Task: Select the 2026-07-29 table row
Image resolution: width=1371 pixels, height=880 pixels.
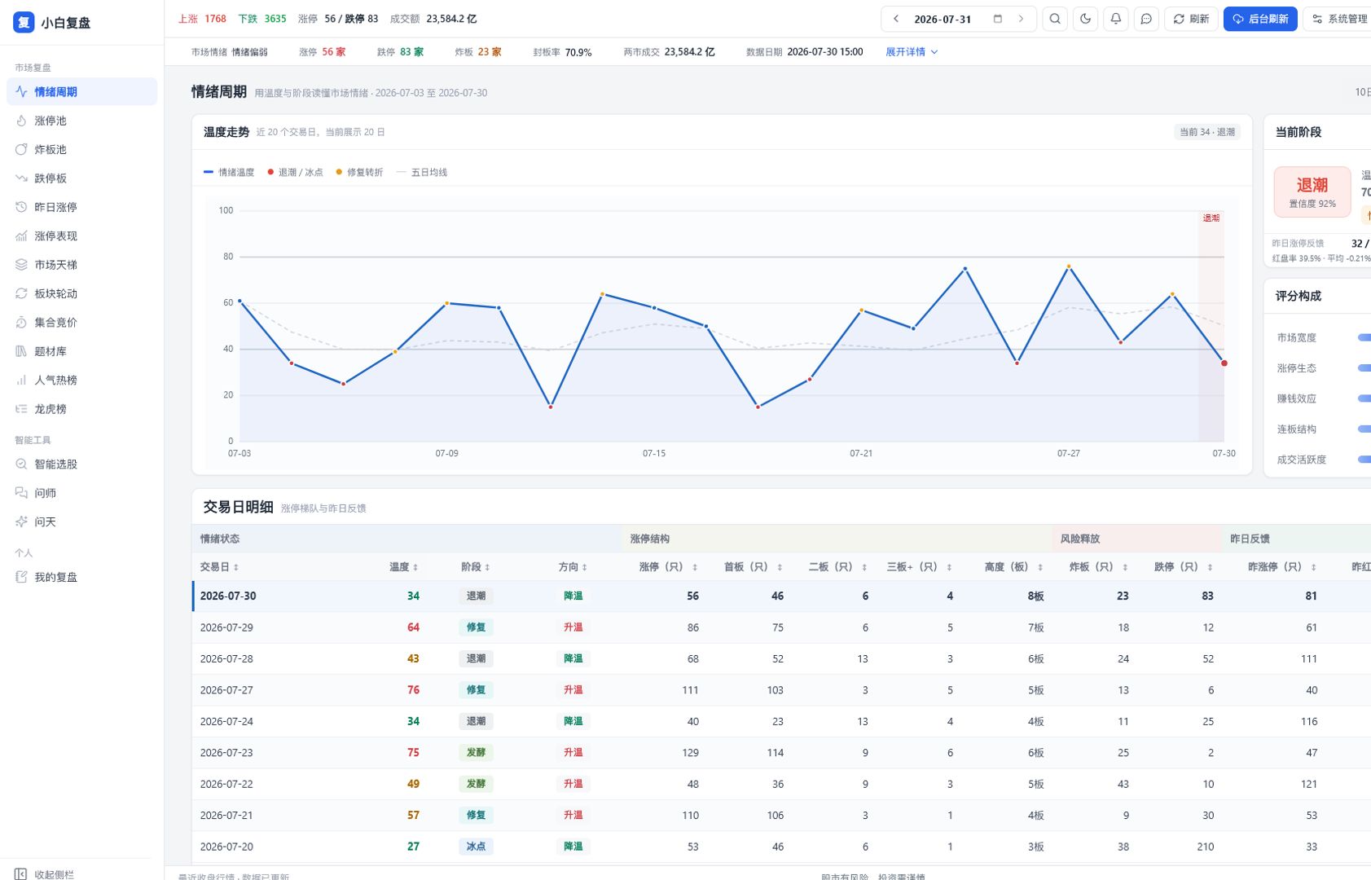Action: click(782, 627)
